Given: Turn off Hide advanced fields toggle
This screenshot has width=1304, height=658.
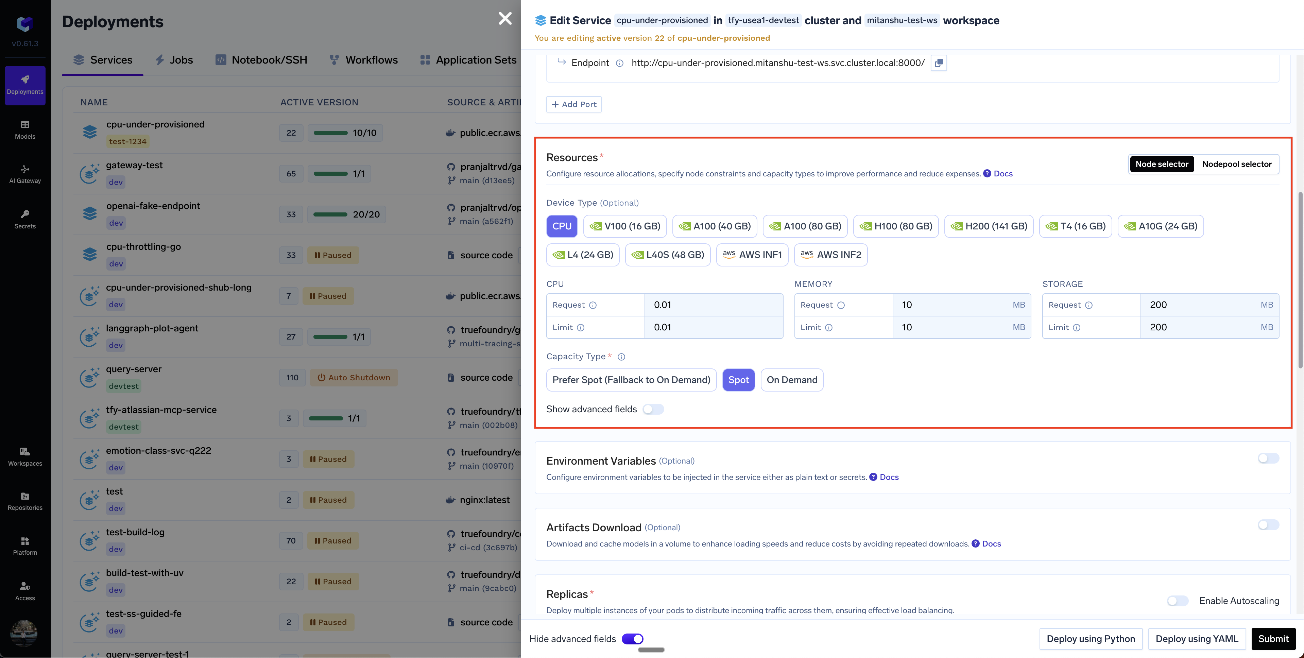Looking at the screenshot, I should pos(632,639).
